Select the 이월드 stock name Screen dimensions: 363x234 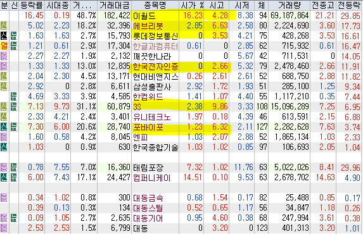(x=144, y=16)
